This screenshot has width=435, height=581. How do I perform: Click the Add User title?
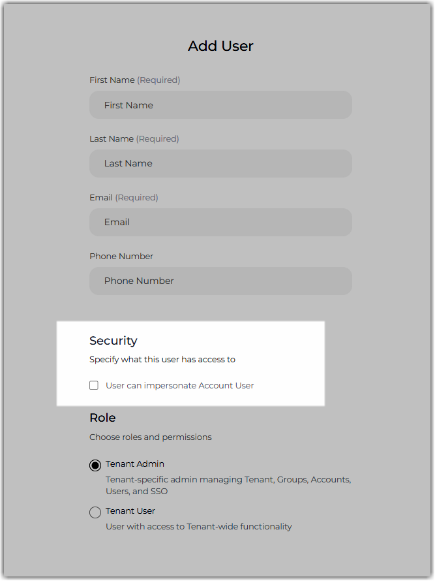pos(220,46)
